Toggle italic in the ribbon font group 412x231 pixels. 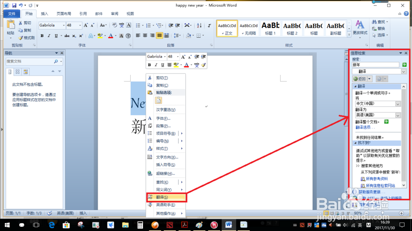[49, 36]
